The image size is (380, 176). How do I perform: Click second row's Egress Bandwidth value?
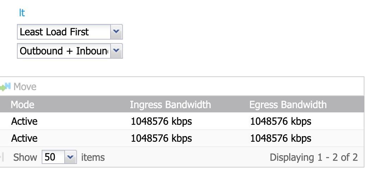281,138
